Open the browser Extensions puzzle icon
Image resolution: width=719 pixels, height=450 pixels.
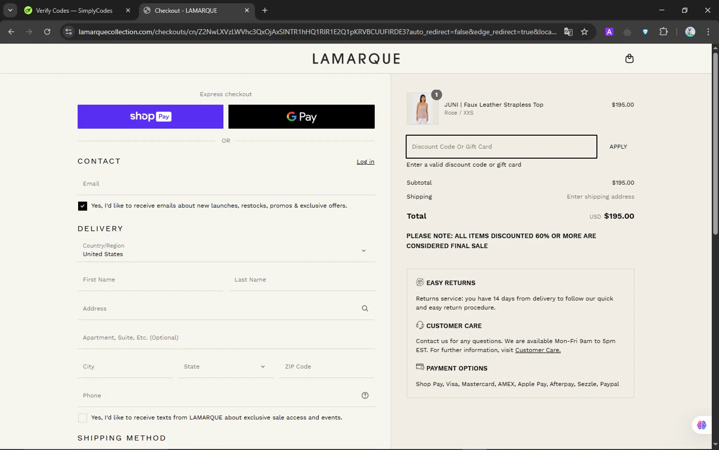tap(663, 32)
